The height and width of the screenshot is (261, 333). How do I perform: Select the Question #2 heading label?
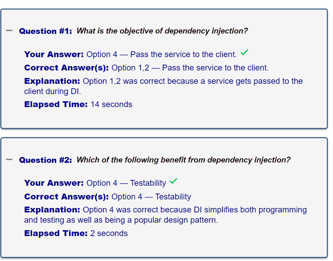[x=46, y=160]
